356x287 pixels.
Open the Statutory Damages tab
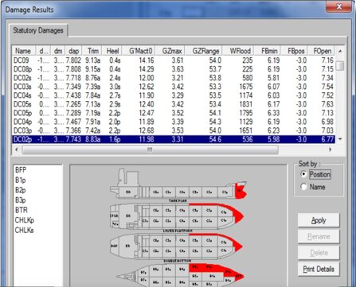click(38, 30)
